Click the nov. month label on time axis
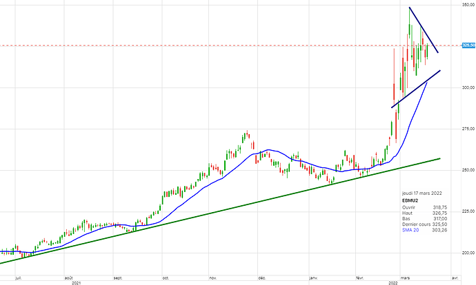This screenshot has width=476, height=285. (x=212, y=278)
